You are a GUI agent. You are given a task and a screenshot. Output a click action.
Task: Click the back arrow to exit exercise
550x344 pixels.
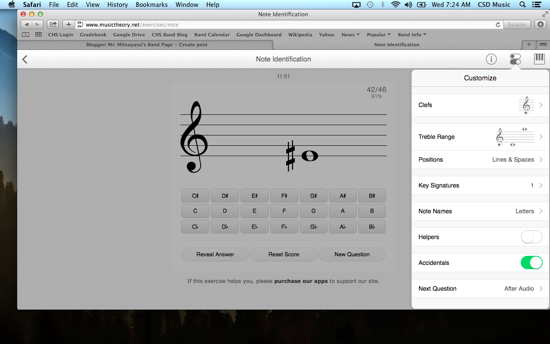coord(24,59)
